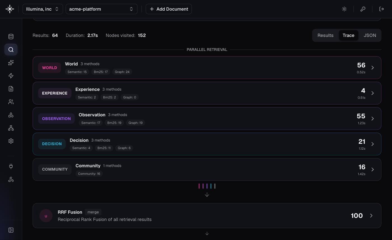The image size is (392, 240).
Task: Click the RRF Fusion circular U icon
Action: point(46,216)
